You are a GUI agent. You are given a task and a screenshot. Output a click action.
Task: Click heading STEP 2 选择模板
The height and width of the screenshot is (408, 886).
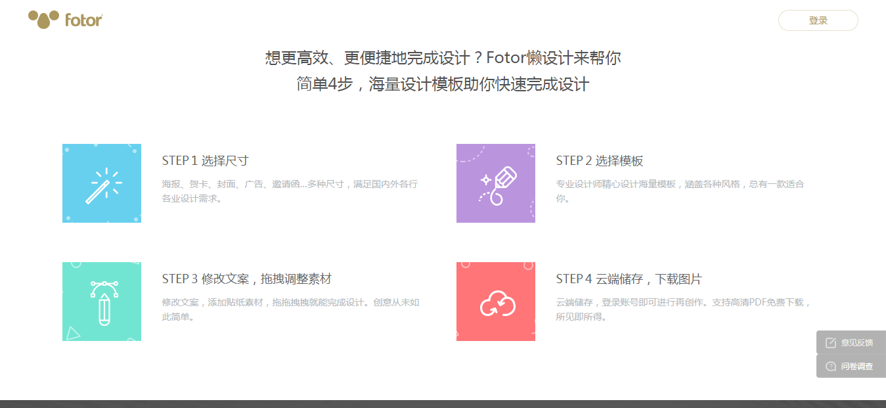[599, 161]
